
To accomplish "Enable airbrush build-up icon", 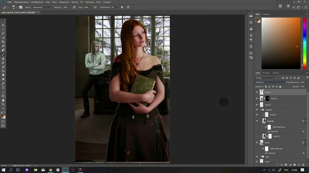I will point(95,7).
